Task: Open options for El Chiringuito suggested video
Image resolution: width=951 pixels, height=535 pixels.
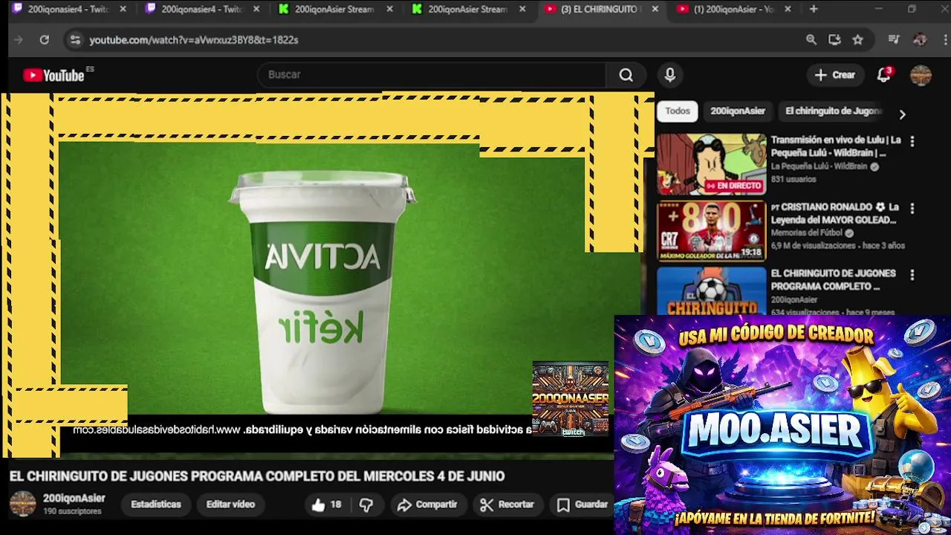Action: pos(912,274)
